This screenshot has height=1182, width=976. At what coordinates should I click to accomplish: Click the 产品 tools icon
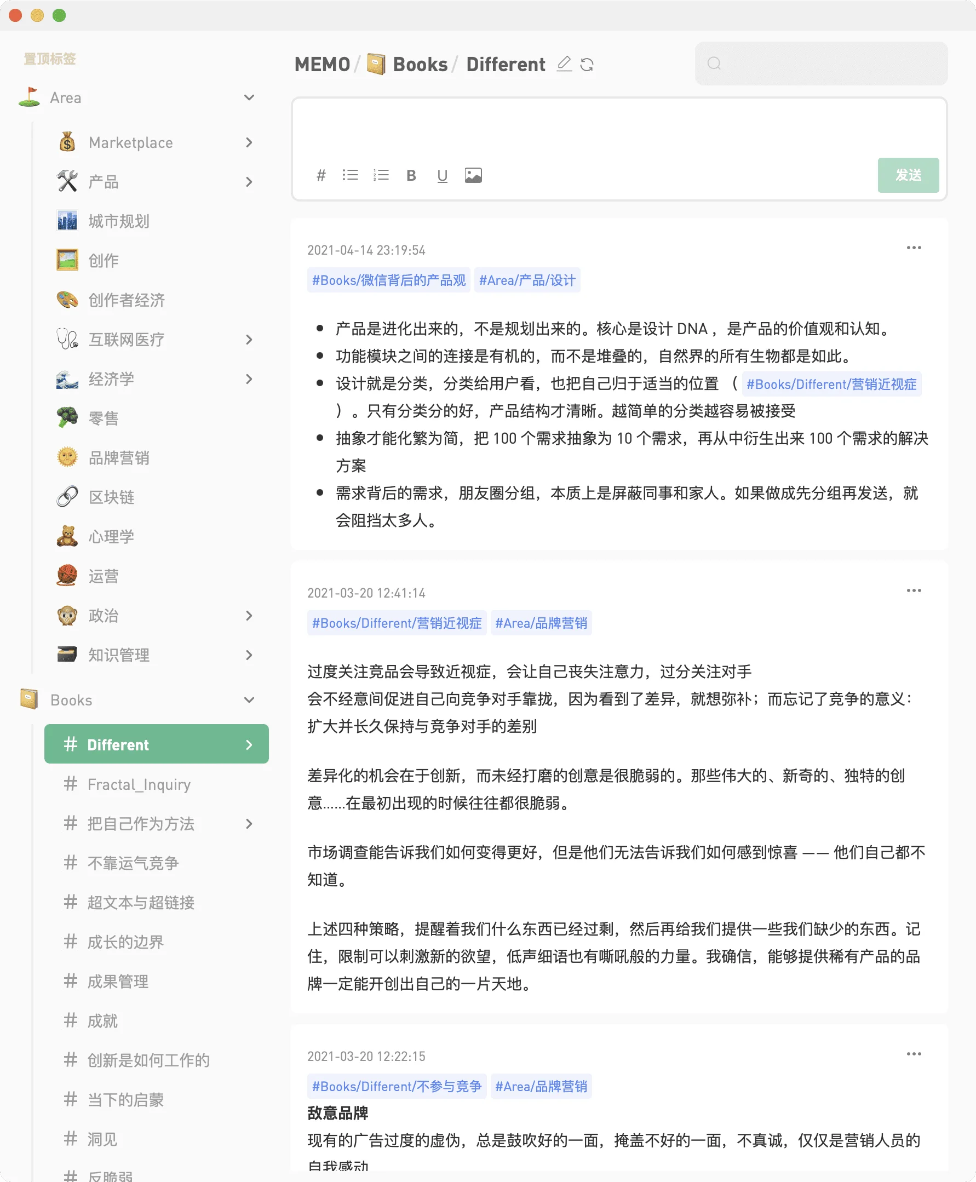coord(67,181)
